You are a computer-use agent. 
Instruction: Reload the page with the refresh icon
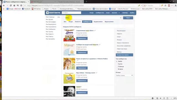point(11,6)
